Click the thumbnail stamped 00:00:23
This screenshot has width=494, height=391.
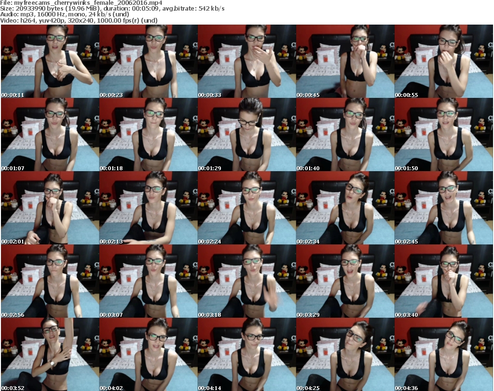tap(149, 61)
